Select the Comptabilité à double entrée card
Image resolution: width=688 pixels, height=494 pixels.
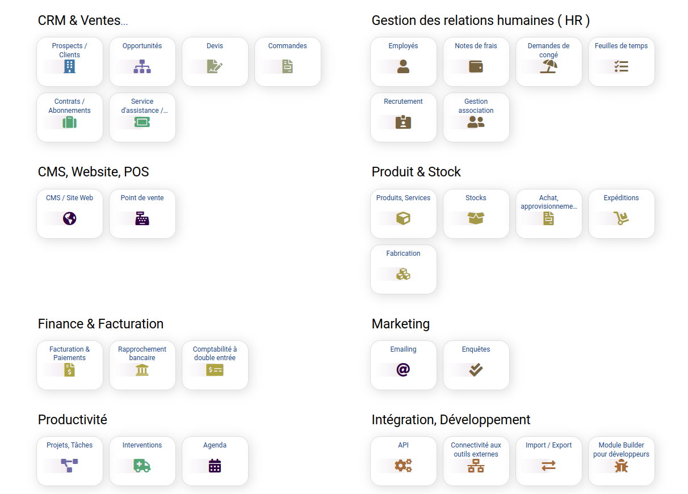pos(215,365)
